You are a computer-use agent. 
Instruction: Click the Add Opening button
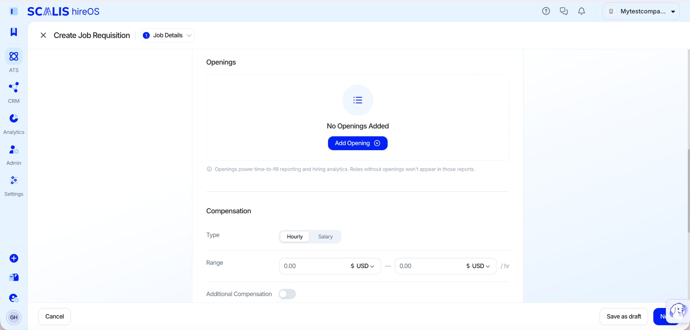tap(358, 143)
